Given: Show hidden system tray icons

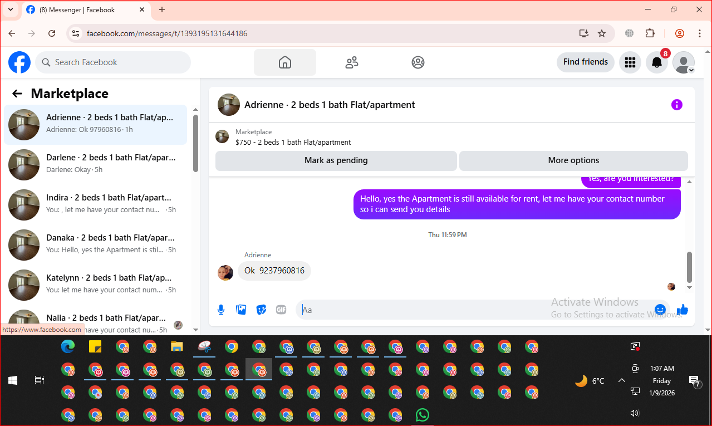Looking at the screenshot, I should 621,380.
